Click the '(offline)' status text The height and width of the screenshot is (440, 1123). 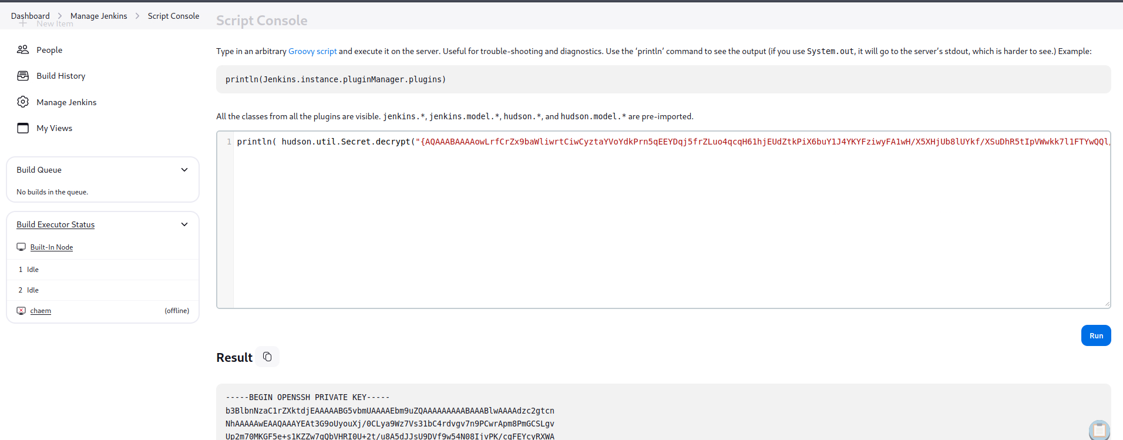(177, 311)
